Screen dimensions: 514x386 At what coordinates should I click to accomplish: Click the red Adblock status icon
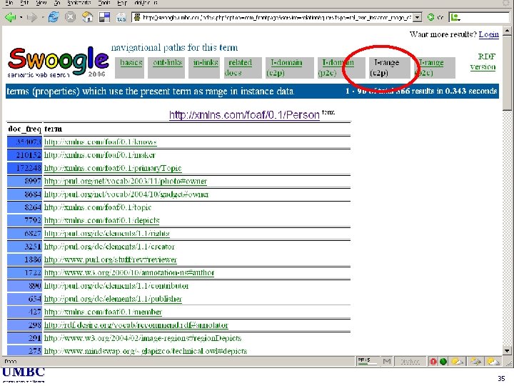pyautogui.click(x=433, y=362)
